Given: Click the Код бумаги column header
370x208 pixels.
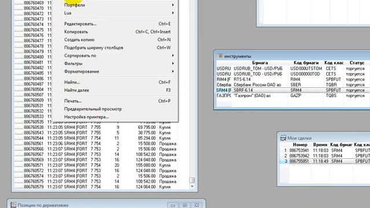Looking at the screenshot, I should (x=306, y=63).
